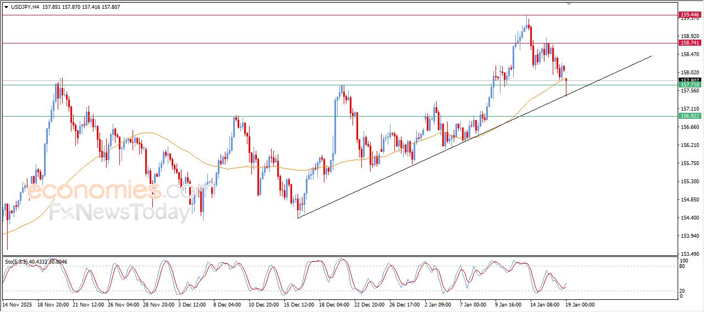Select the black ascending trendline's upper end
Image resolution: width=704 pixels, height=312 pixels.
(x=651, y=56)
